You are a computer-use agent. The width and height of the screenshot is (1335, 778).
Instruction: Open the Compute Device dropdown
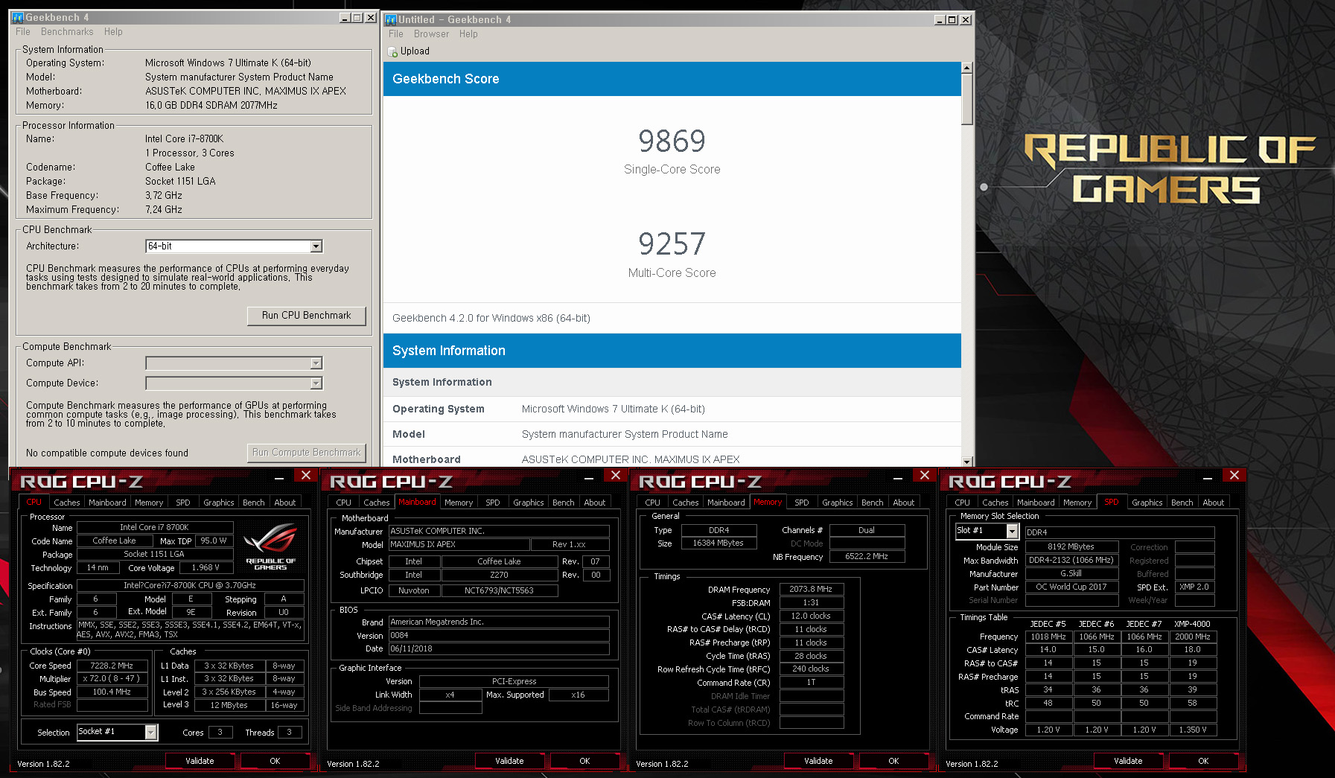[x=316, y=383]
